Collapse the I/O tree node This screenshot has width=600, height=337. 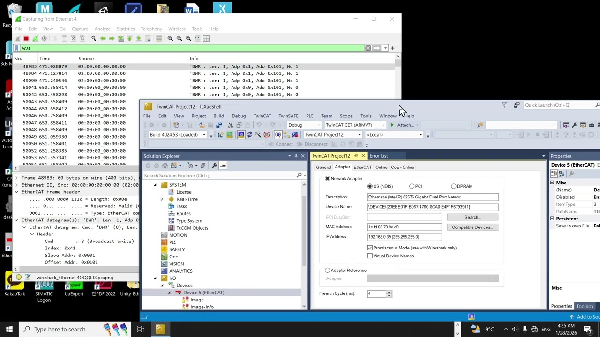[x=155, y=278]
